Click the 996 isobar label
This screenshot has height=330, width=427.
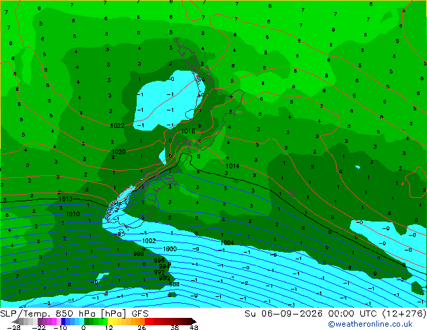pos(159,261)
